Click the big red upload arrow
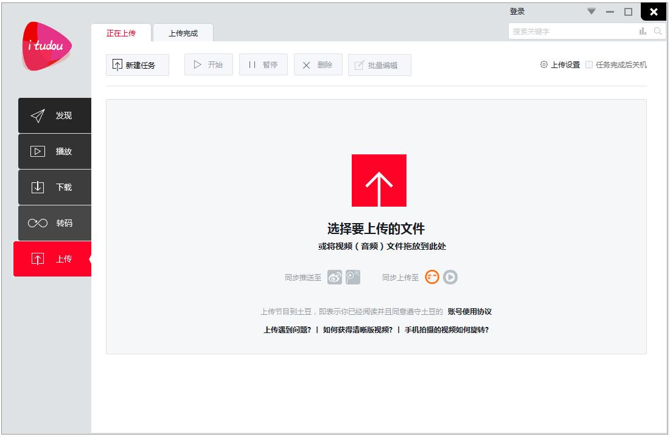Screen dimensions: 670x437 point(379,181)
